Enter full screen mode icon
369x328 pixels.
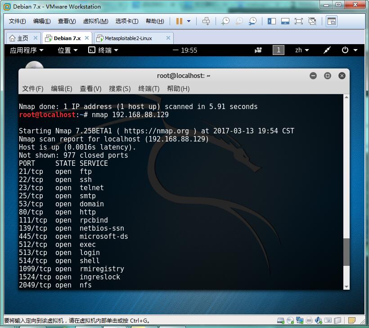(299, 21)
